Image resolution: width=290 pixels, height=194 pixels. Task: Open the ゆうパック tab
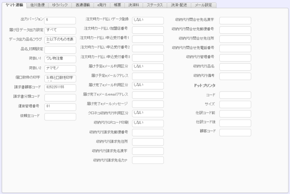(x=60, y=5)
